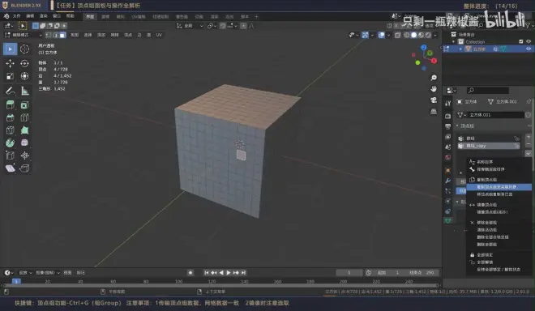This screenshot has height=311, width=535.
Task: Play the timeline animation
Action: [229, 272]
